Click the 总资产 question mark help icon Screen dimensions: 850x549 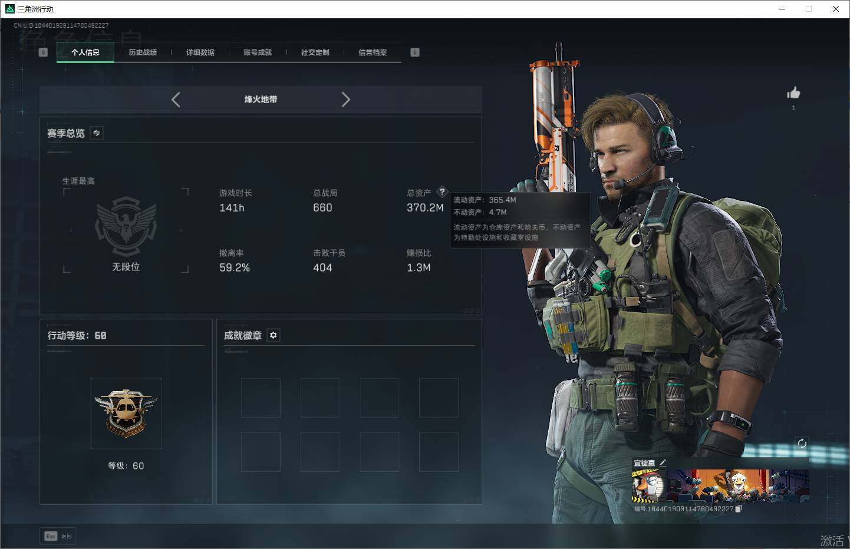tap(442, 192)
